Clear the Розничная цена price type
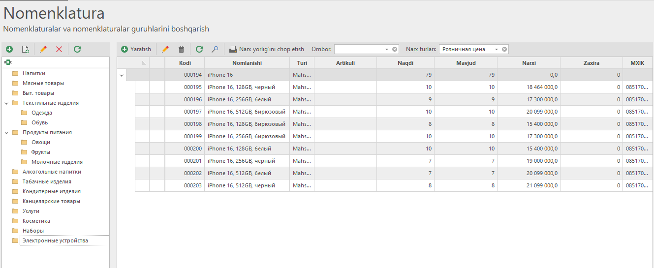The width and height of the screenshot is (654, 268). click(504, 49)
